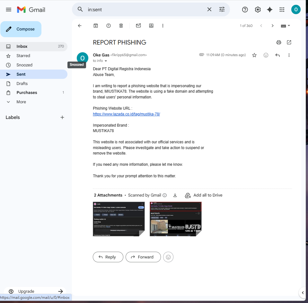Click the Reply button

click(x=108, y=257)
